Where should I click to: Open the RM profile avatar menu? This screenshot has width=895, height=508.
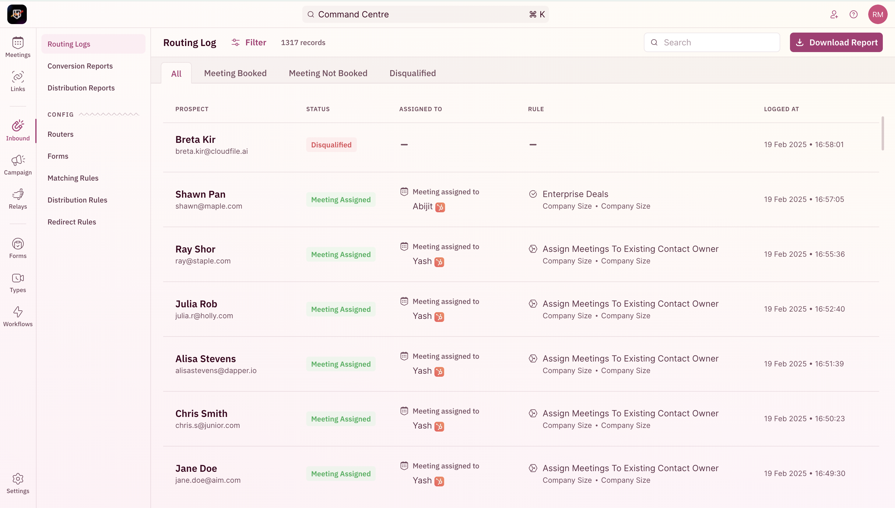coord(877,14)
